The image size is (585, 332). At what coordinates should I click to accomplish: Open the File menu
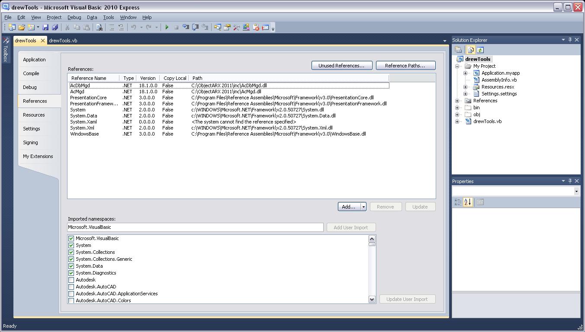[8, 17]
